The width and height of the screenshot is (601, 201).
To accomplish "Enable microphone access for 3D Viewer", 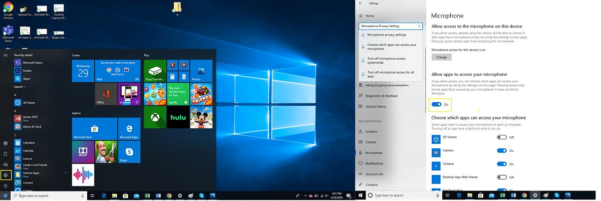I will click(x=502, y=137).
